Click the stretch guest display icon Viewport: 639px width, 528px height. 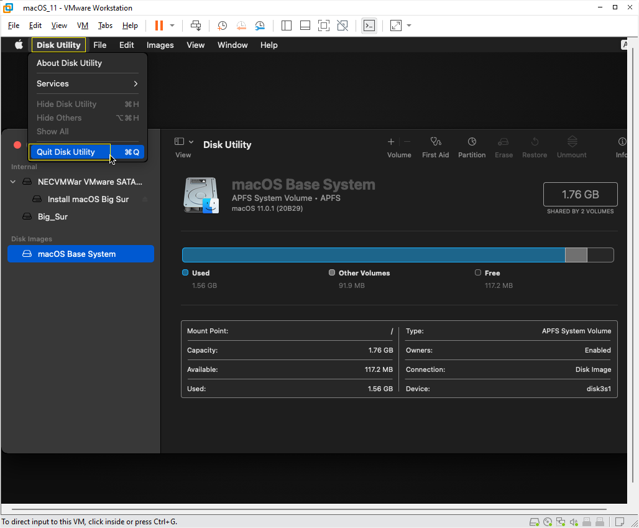tap(396, 25)
